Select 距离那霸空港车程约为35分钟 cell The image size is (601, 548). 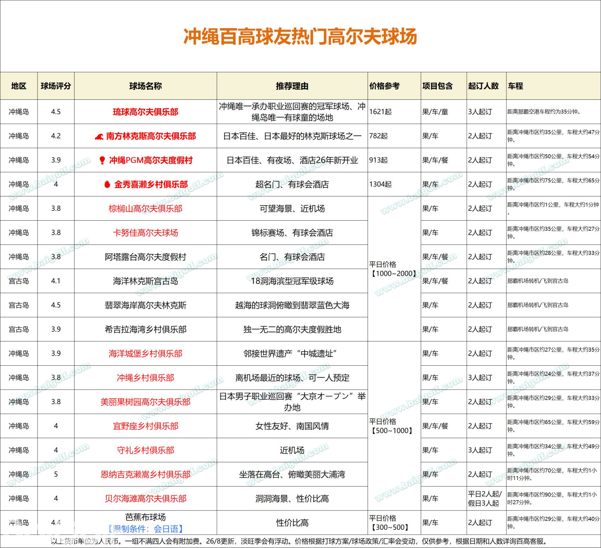(x=554, y=112)
